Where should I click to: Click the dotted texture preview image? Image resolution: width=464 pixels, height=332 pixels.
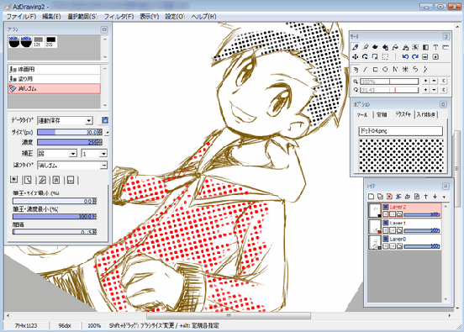401,155
